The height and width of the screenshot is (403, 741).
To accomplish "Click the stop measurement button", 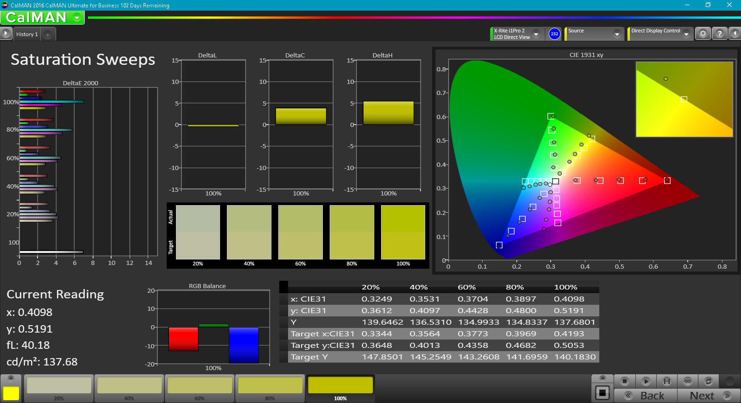I will [624, 381].
